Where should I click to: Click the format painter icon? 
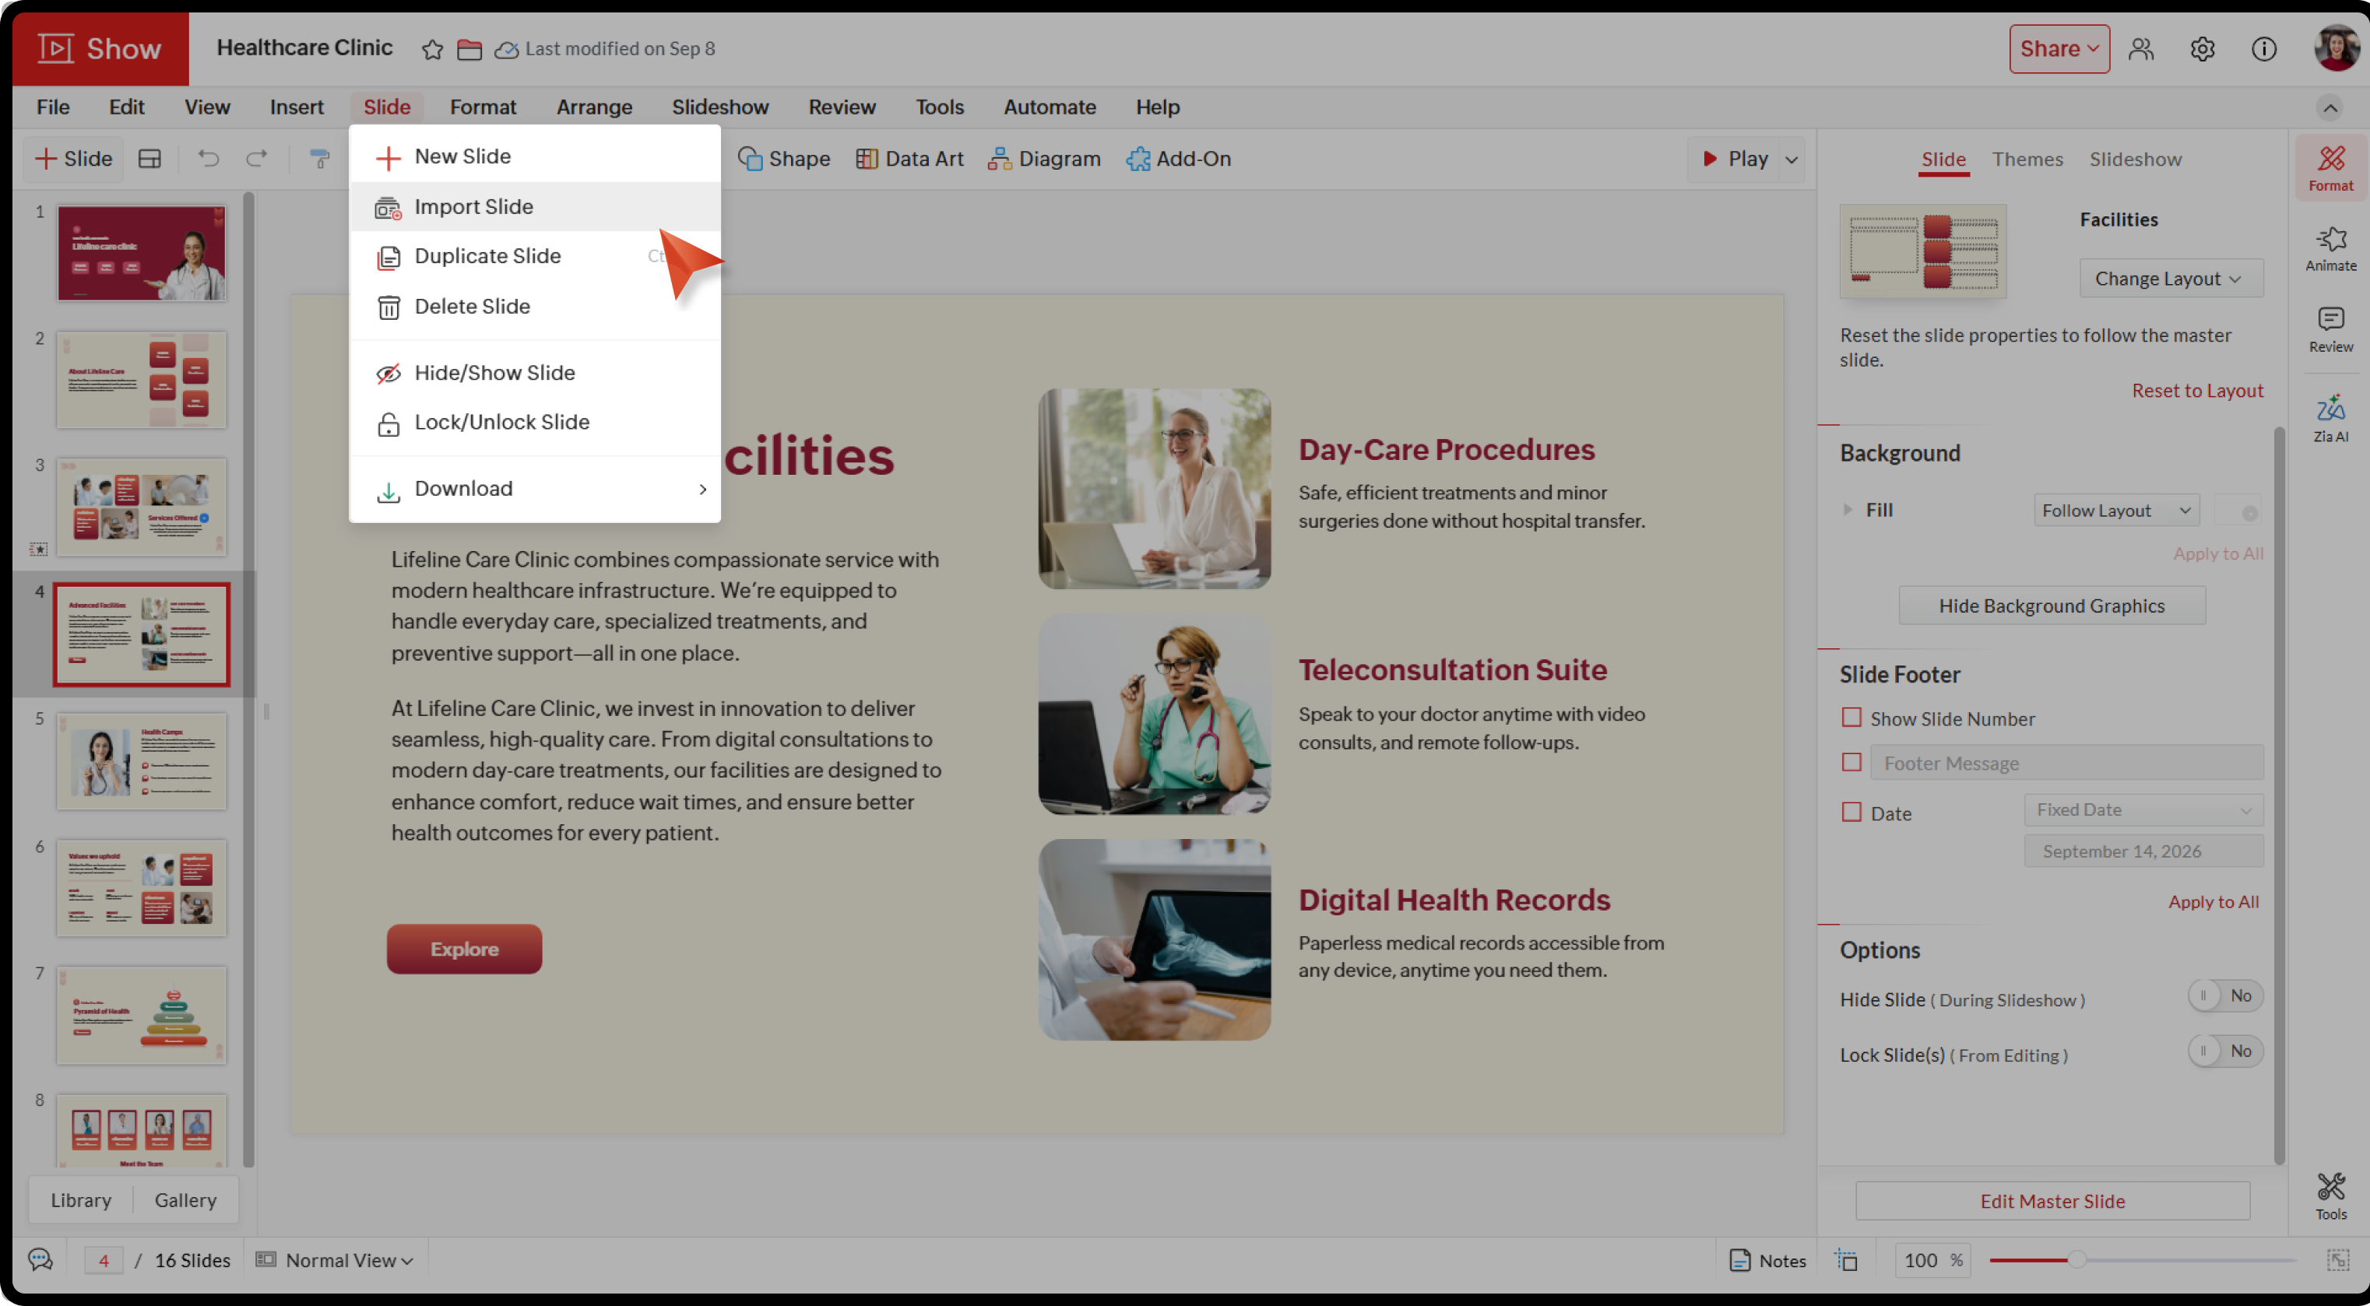coord(319,158)
